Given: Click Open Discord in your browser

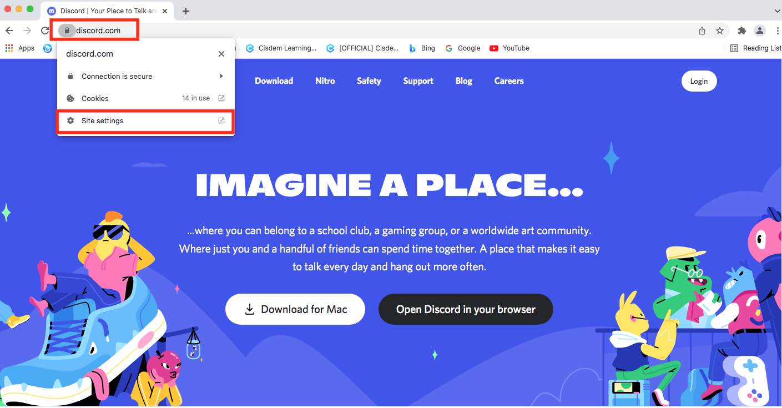Looking at the screenshot, I should click(x=466, y=309).
